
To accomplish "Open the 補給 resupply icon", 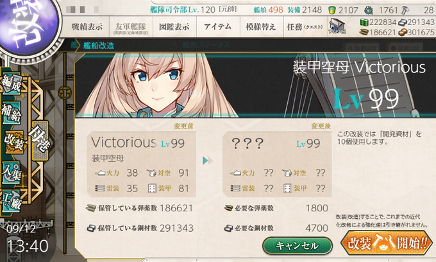I will point(11,113).
